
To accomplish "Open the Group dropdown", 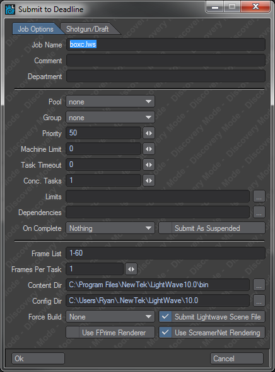I will [110, 118].
